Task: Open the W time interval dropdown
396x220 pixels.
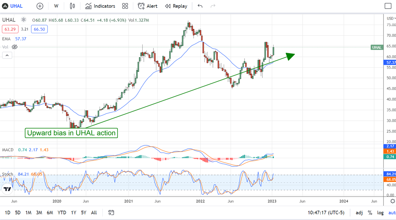Action: pos(56,6)
